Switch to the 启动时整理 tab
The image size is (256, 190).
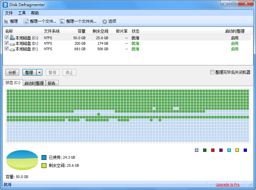pyautogui.click(x=34, y=83)
